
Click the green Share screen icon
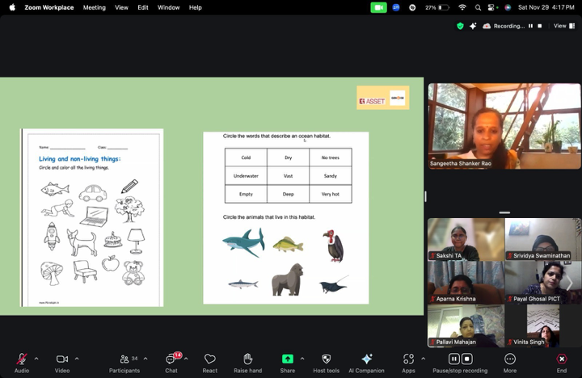click(288, 359)
